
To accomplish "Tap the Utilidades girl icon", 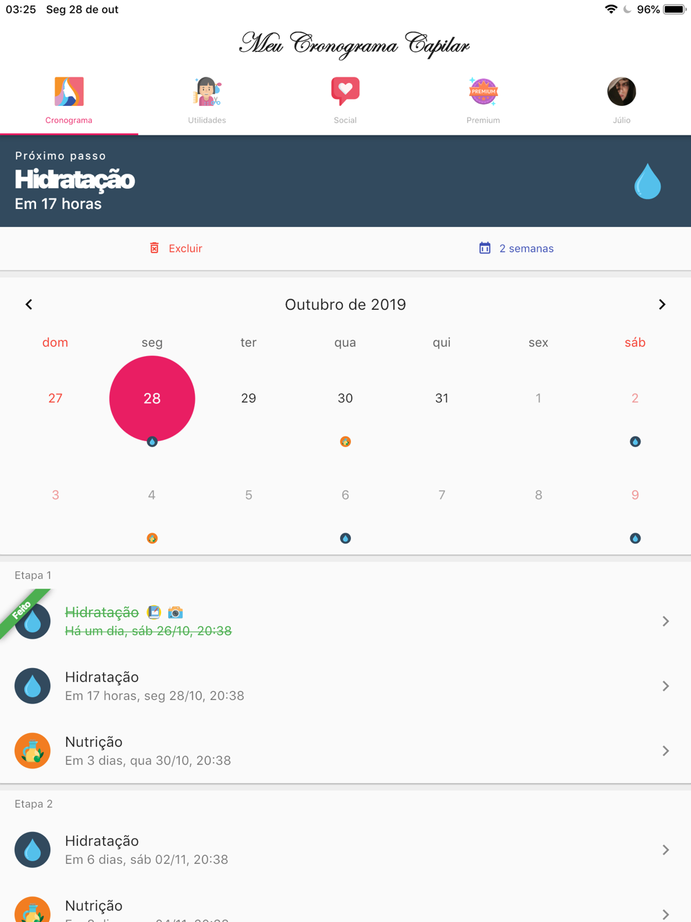I will tap(207, 91).
